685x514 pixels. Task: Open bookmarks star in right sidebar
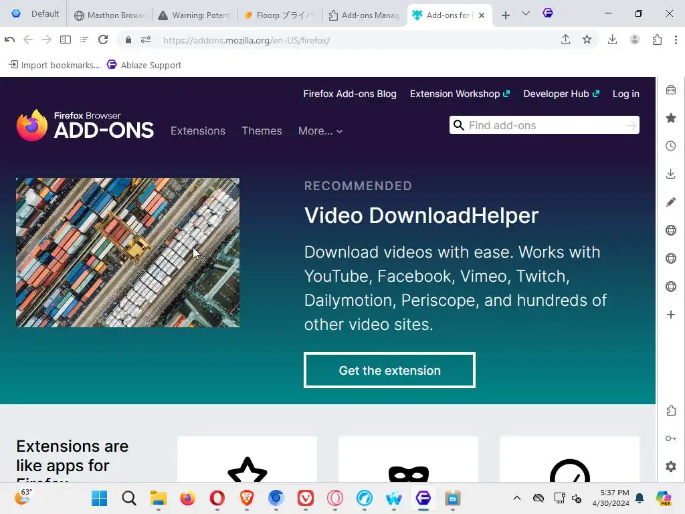pos(671,118)
